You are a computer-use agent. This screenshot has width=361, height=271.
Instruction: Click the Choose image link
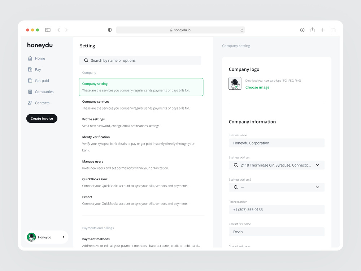[257, 87]
